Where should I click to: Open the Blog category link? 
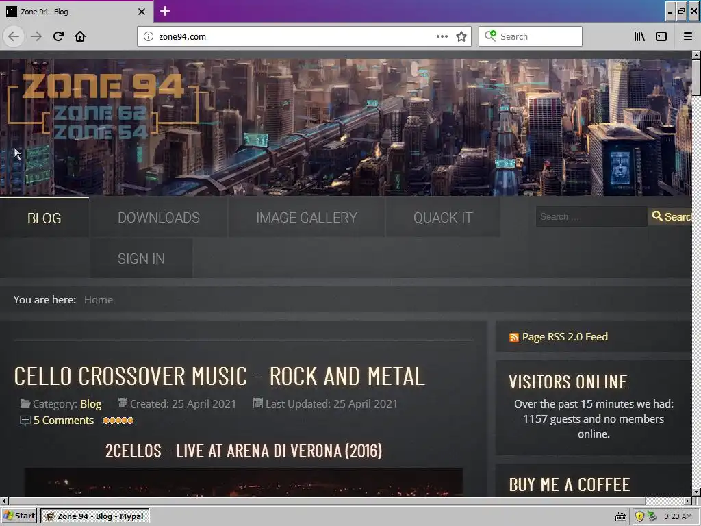(x=91, y=404)
